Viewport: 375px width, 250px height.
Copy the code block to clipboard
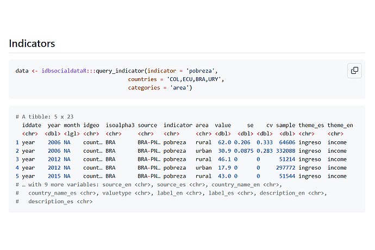354,71
